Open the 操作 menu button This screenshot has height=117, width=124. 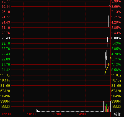[117, 114]
